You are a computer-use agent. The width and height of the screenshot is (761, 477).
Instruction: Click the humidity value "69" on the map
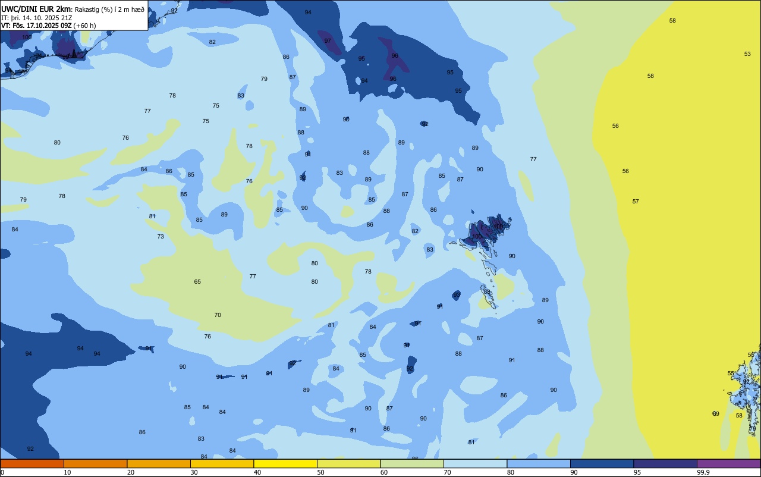click(x=716, y=414)
